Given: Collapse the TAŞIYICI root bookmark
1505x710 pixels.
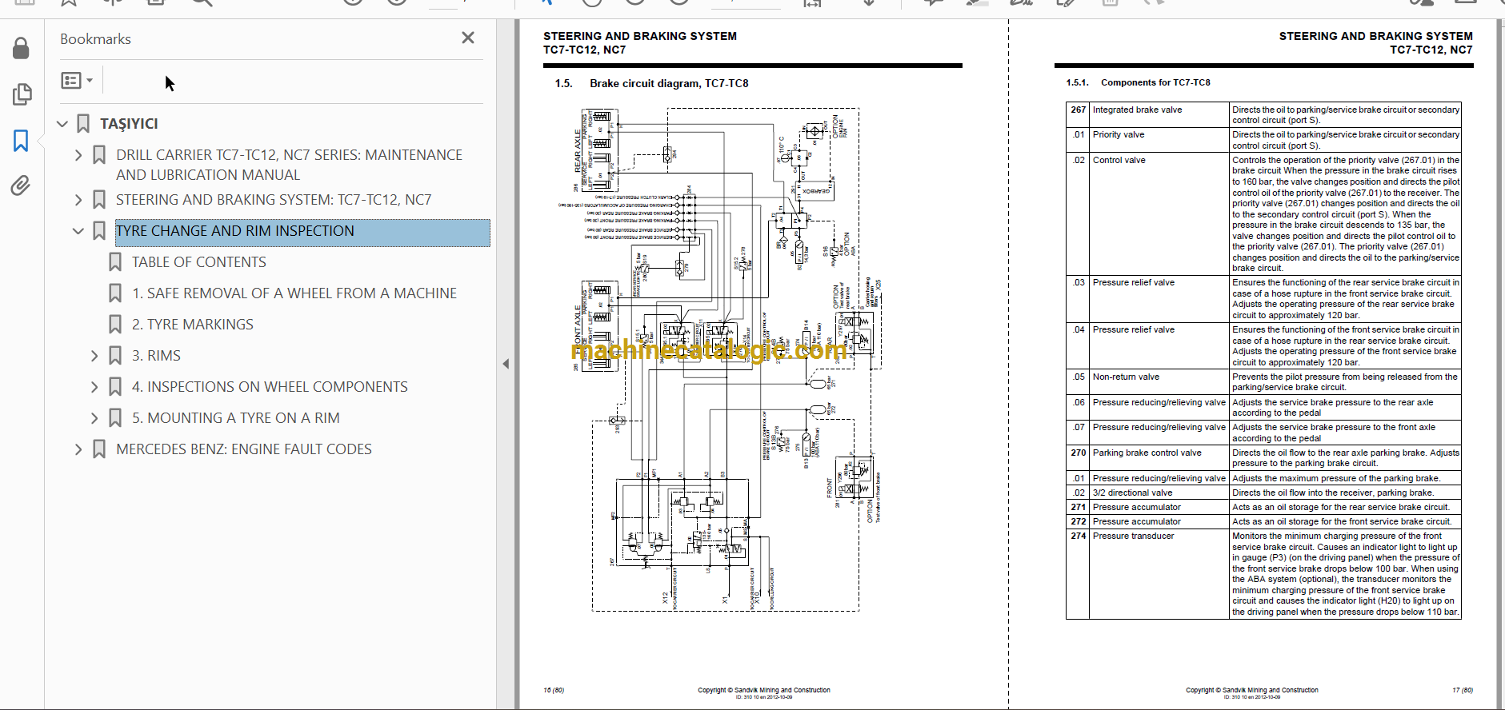Looking at the screenshot, I should [62, 124].
